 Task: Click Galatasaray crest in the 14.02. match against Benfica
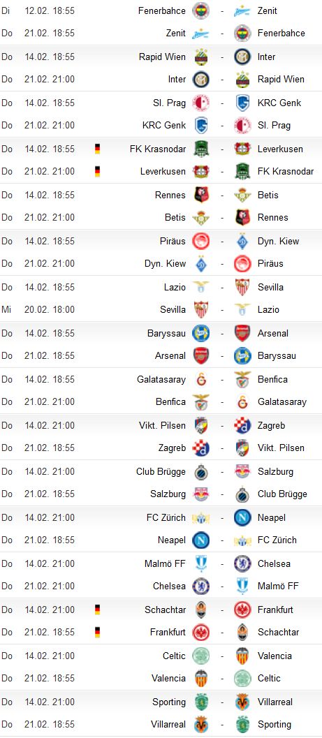(201, 379)
